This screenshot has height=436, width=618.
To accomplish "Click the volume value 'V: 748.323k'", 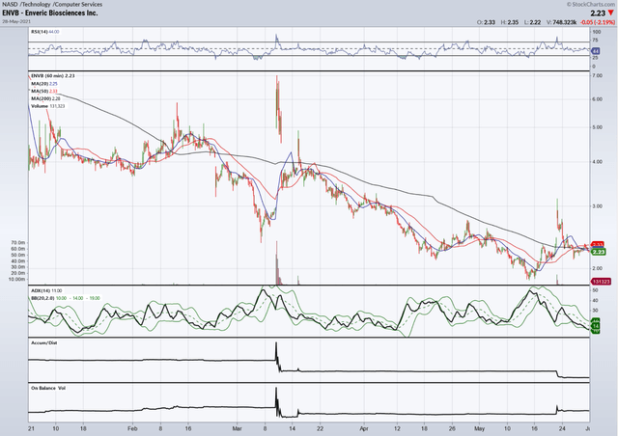I will pyautogui.click(x=561, y=22).
